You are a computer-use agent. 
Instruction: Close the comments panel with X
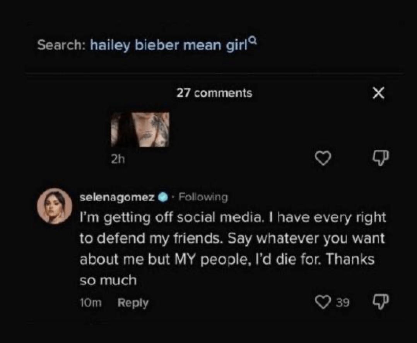tap(379, 93)
